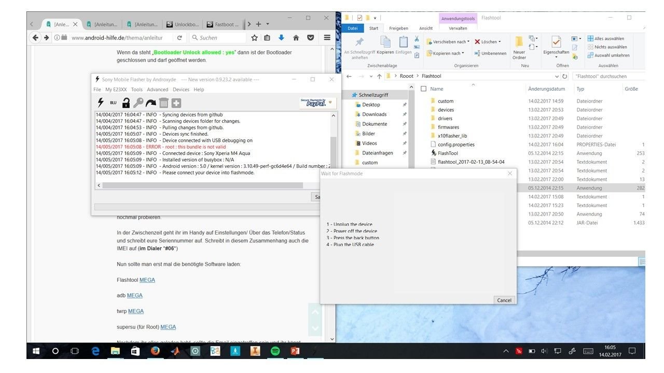This screenshot has height=373, width=664.
Task: Open Explorer recent locations dropdown arrow
Action: [370, 76]
